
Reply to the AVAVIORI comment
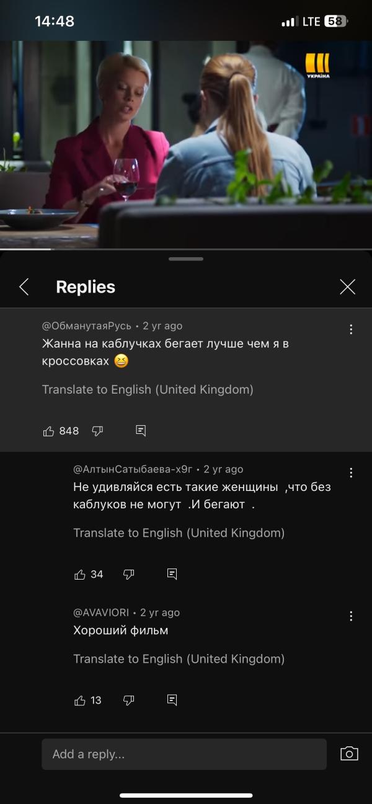click(172, 700)
